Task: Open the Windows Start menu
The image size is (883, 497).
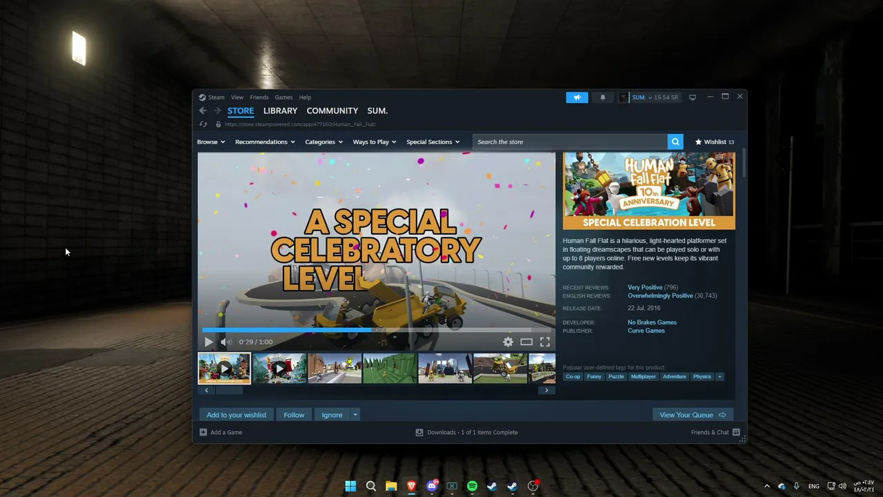Action: click(350, 486)
